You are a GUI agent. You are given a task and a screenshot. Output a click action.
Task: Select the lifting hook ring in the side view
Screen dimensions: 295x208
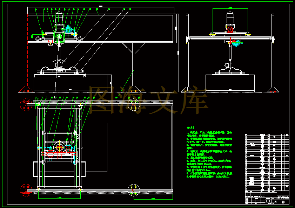pyautogui.click(x=227, y=65)
